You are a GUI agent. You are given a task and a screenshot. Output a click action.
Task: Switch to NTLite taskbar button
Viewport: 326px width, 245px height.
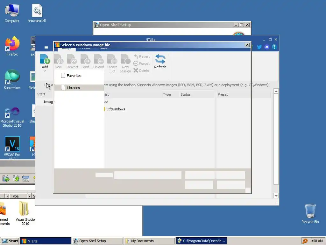point(46,241)
